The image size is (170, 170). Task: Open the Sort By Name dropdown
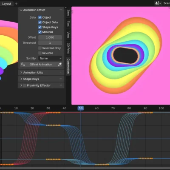[50, 58]
